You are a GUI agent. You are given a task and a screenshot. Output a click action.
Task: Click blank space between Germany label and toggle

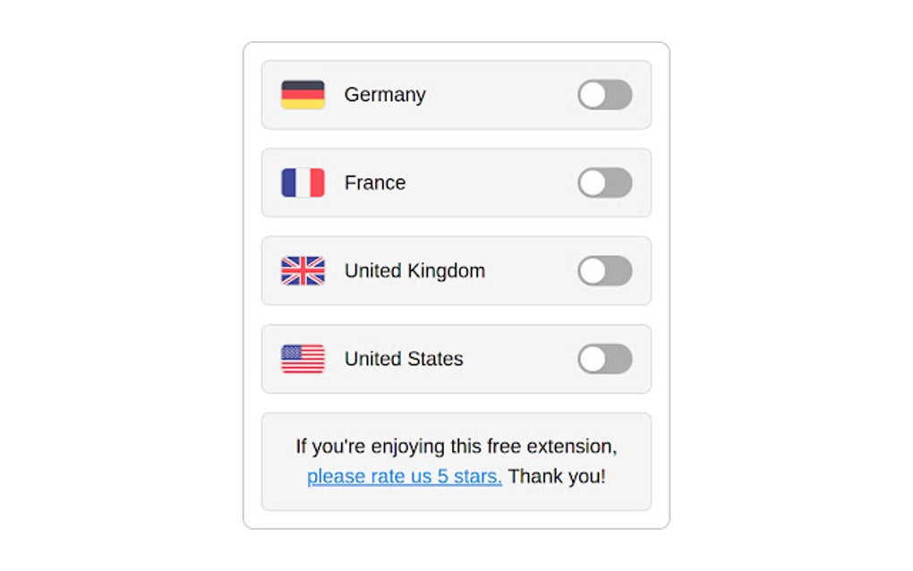(x=501, y=95)
